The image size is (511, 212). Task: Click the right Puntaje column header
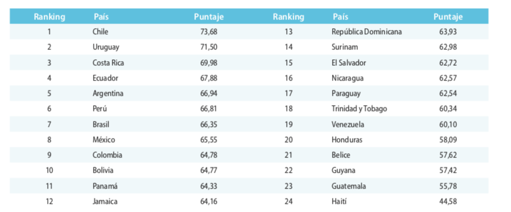point(448,17)
